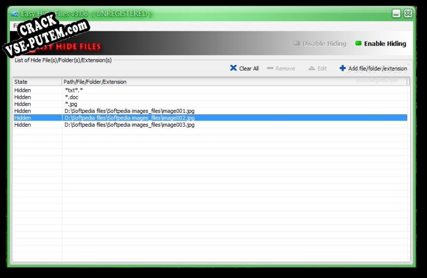Screen dimensions: 427x278
Task: Sort by the Path/File/Folder/Extension column header
Action: 235,82
